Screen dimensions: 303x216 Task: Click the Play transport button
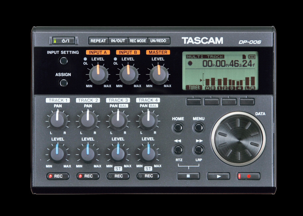(x=219, y=176)
